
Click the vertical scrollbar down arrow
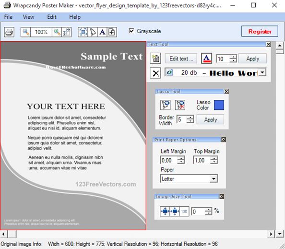click(x=280, y=234)
